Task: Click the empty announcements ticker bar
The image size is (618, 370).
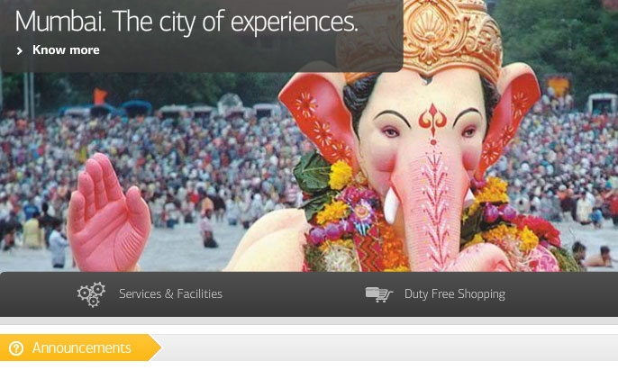Action: [388, 347]
